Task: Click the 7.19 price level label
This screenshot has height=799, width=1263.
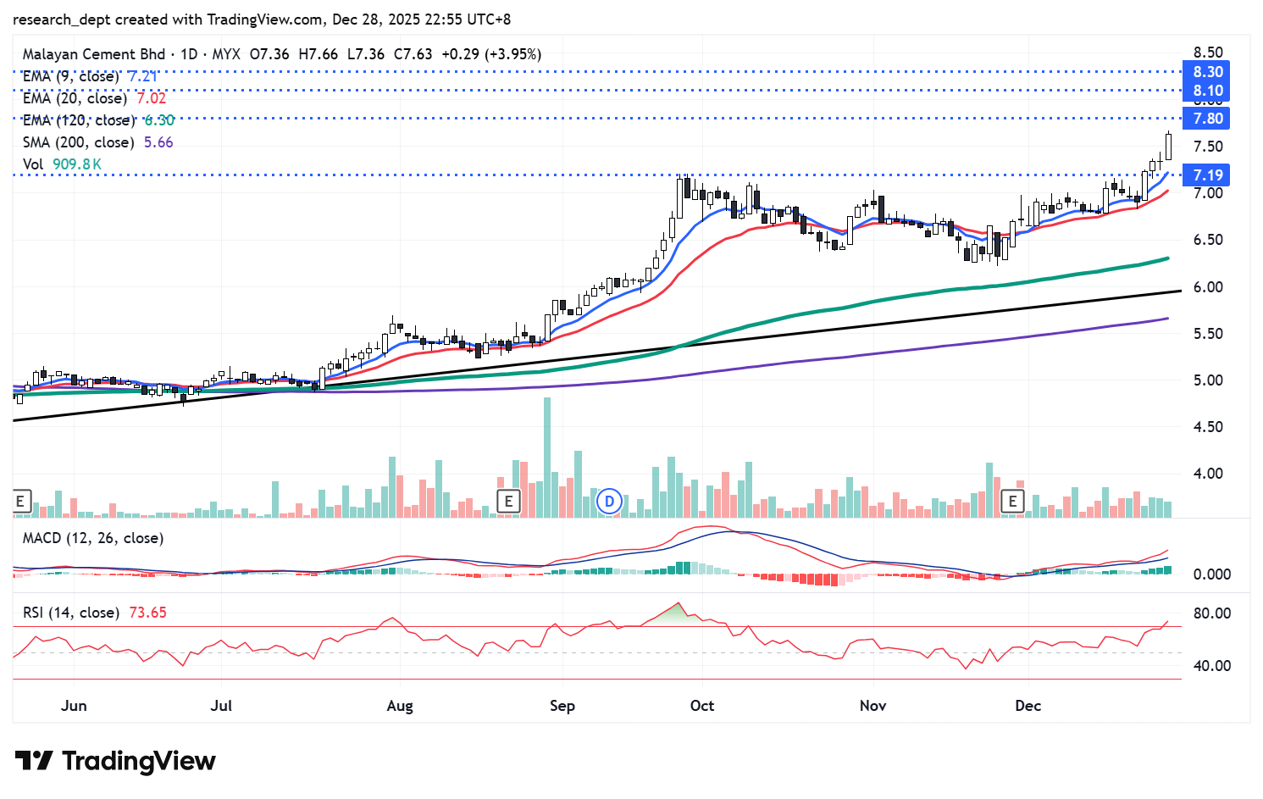Action: coord(1207,175)
